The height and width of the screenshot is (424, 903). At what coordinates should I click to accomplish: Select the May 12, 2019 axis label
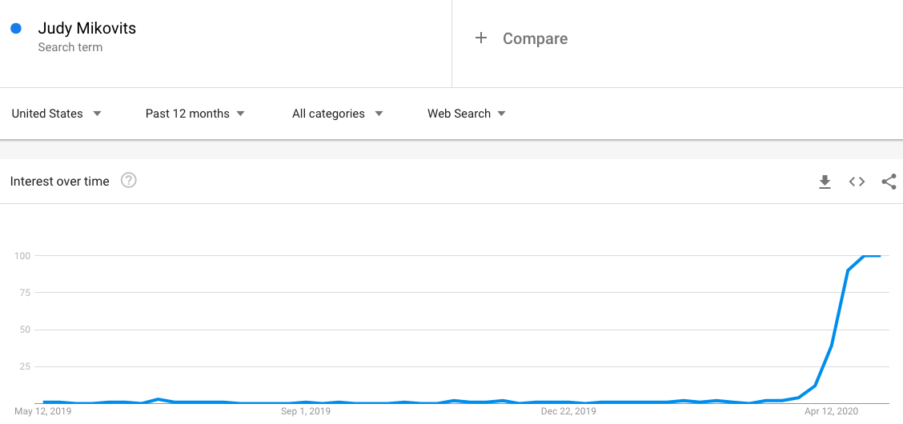[x=42, y=411]
